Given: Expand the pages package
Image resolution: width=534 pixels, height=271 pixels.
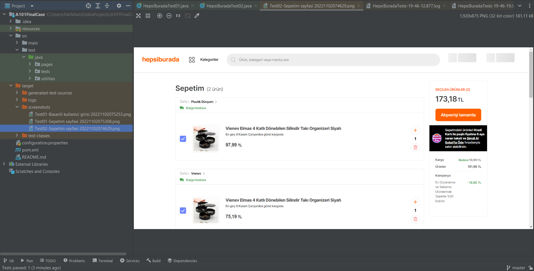Looking at the screenshot, I should pyautogui.click(x=30, y=64).
